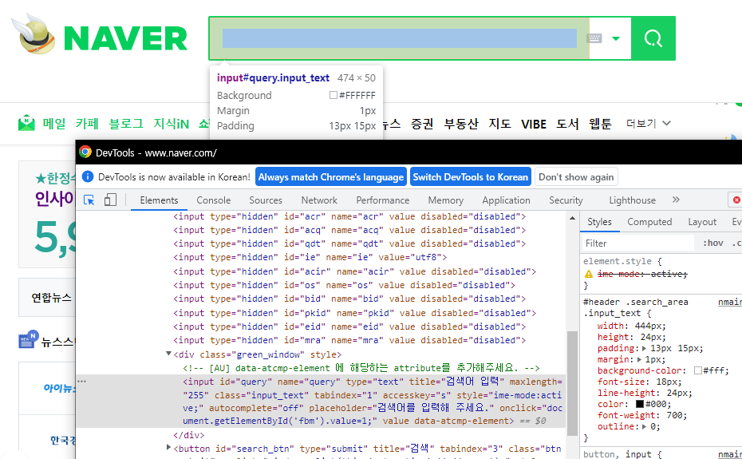Show more DevTools tabs via chevron
The image size is (742, 459).
pos(676,200)
